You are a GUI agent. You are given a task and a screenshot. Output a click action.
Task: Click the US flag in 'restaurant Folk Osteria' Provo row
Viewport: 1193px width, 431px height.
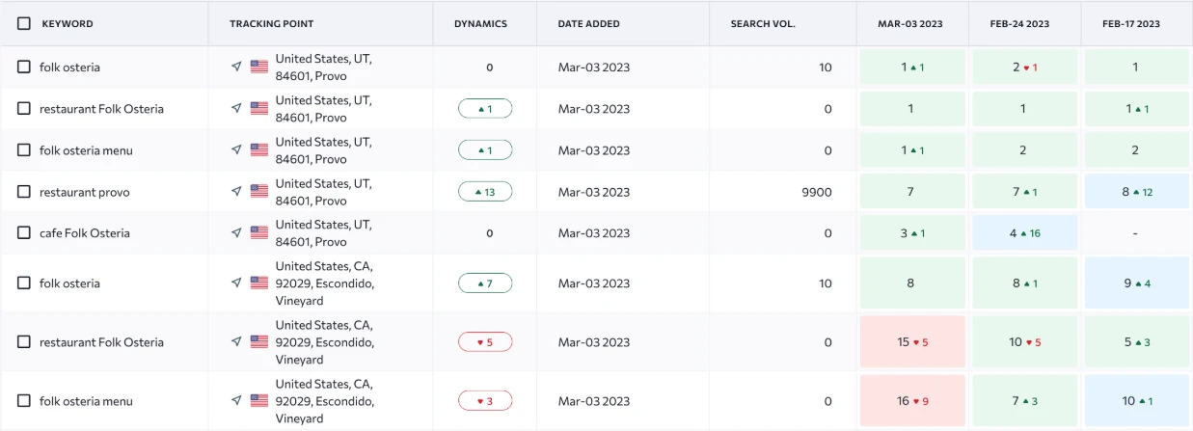tap(259, 108)
